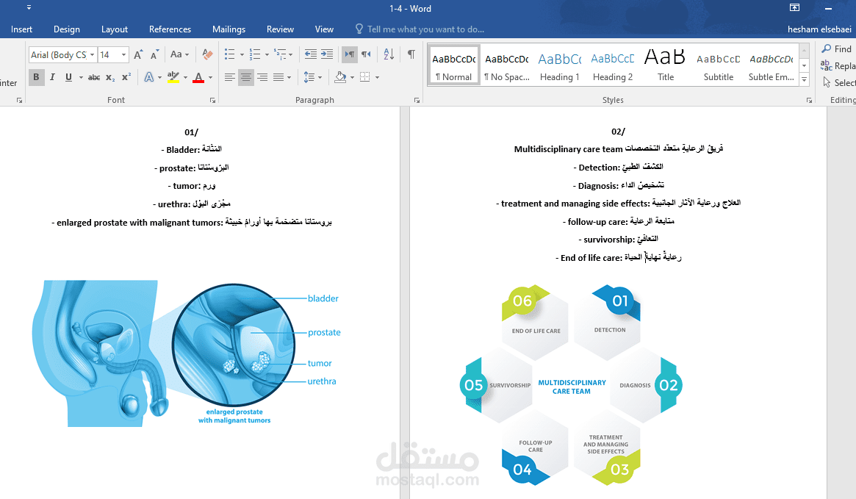The image size is (856, 499).
Task: Toggle Underline formatting
Action: point(68,77)
